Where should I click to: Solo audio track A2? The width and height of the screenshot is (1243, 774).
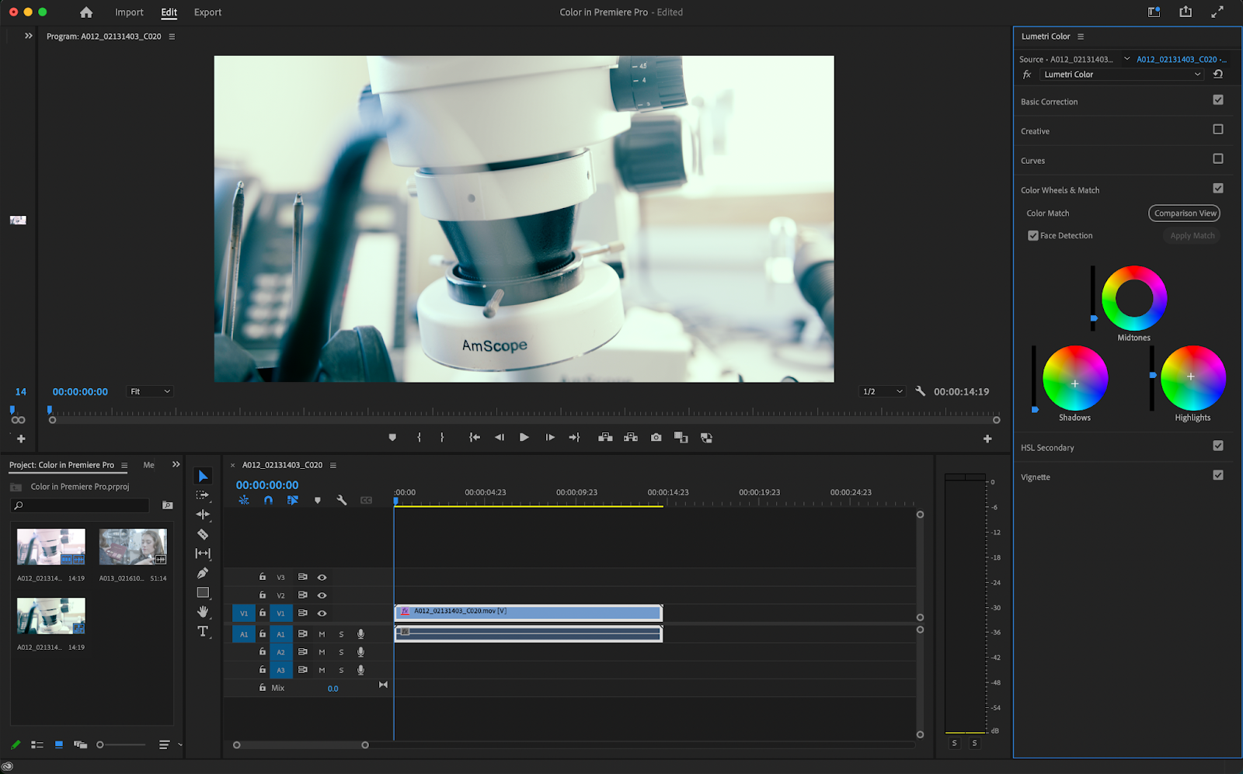click(x=341, y=652)
